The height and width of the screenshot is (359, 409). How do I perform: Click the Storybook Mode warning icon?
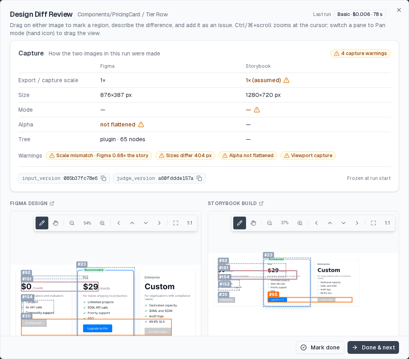click(257, 110)
